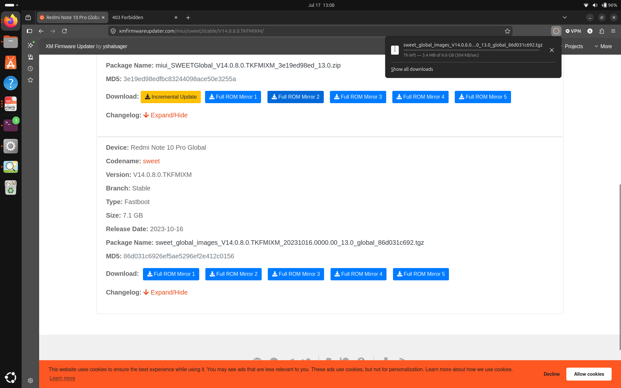Open sidebar settings gear at bottom
Screen dimensions: 621x388
click(x=30, y=381)
